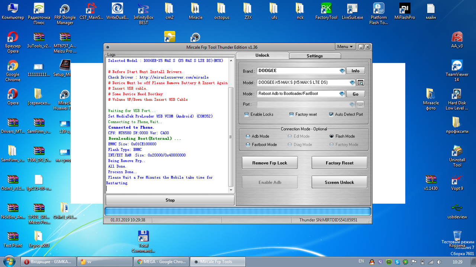Switch to the Unlock tab
Viewport: 476px width, 267px height.
pos(263,55)
